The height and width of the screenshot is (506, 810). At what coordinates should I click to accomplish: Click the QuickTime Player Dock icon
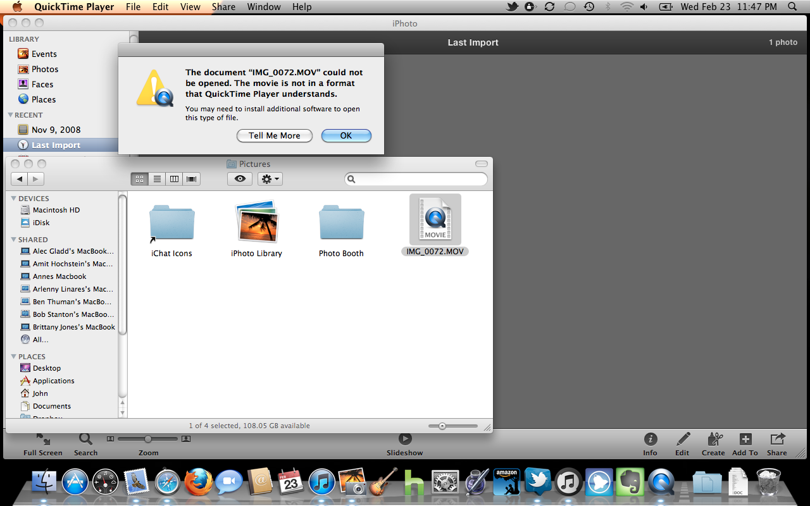(661, 483)
